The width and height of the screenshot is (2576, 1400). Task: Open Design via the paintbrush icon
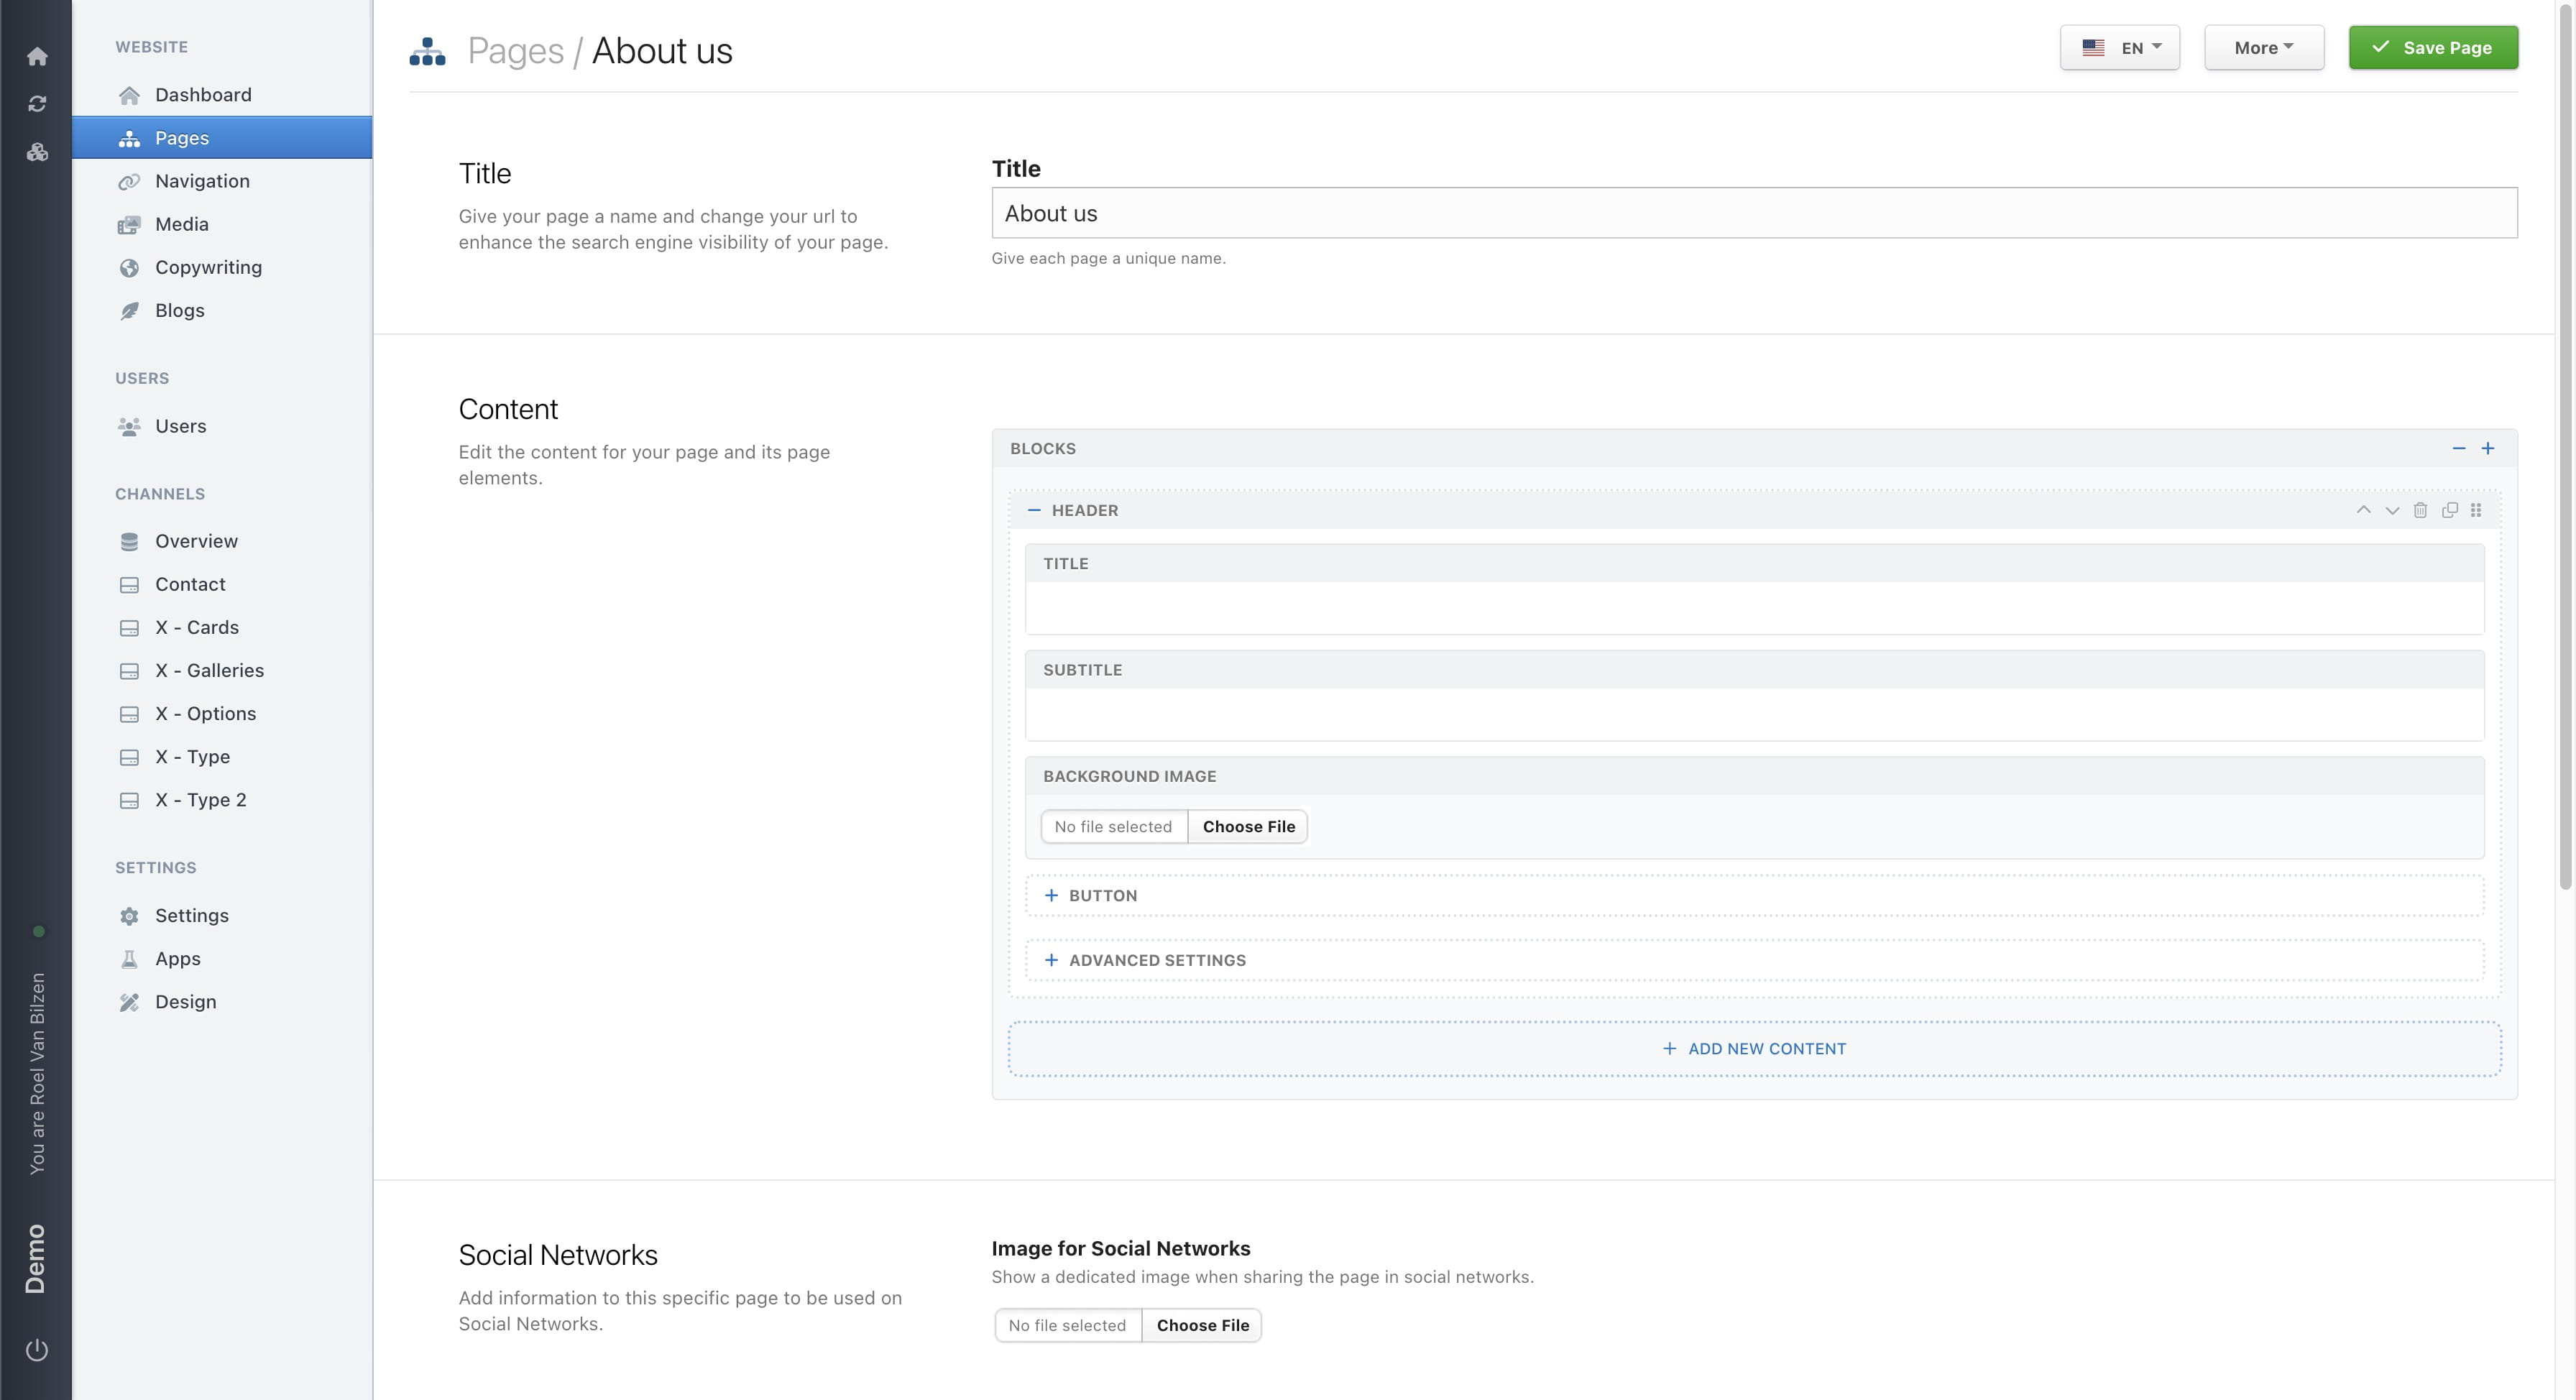point(130,1001)
